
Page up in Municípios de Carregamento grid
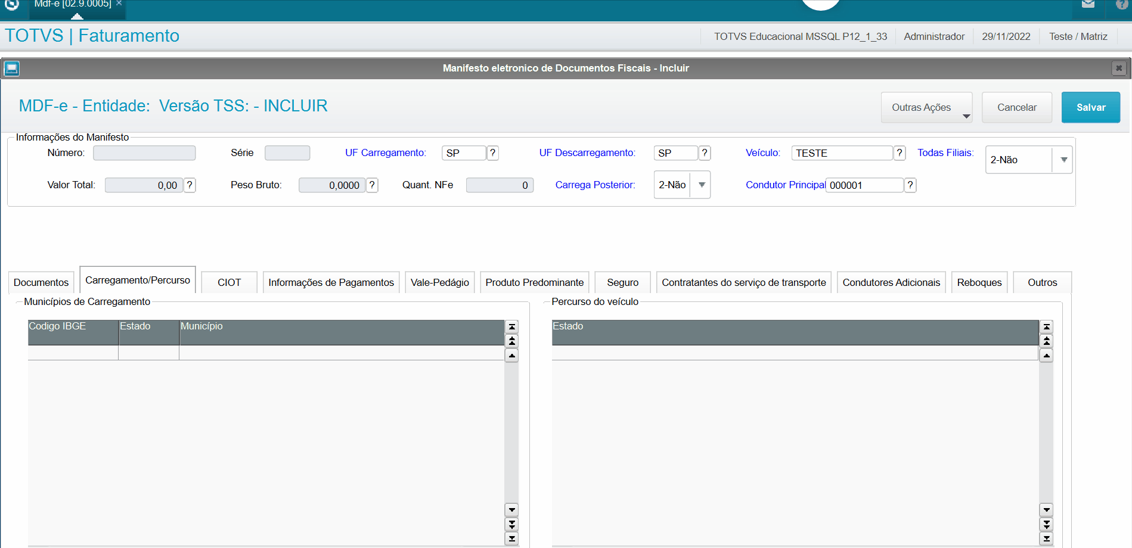(x=512, y=341)
